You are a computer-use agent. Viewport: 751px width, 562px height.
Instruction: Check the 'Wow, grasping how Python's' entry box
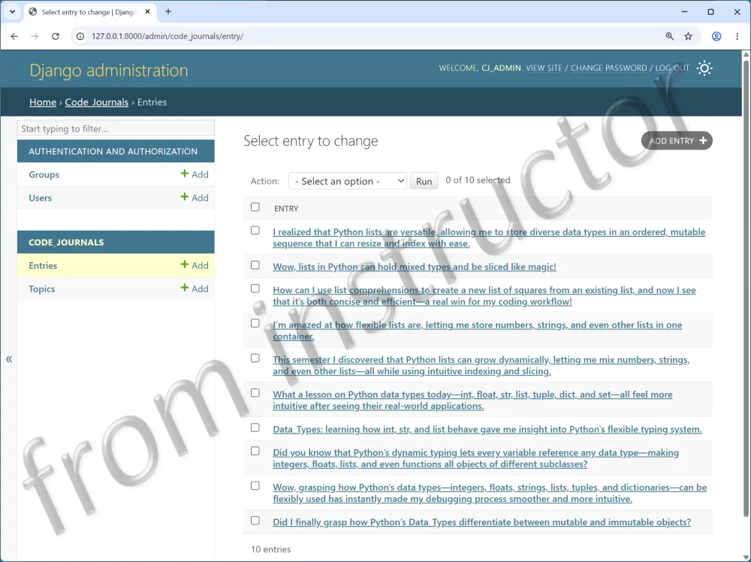(x=255, y=486)
